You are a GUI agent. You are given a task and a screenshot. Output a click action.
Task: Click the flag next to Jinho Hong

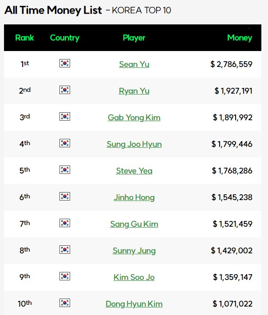[65, 197]
